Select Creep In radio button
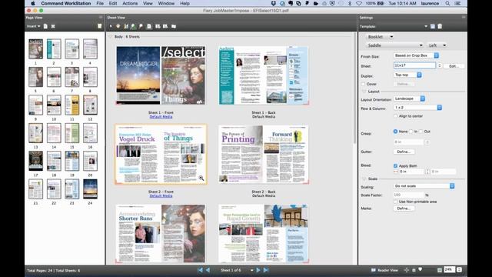Screen dimensions: 492x277 click(411, 132)
